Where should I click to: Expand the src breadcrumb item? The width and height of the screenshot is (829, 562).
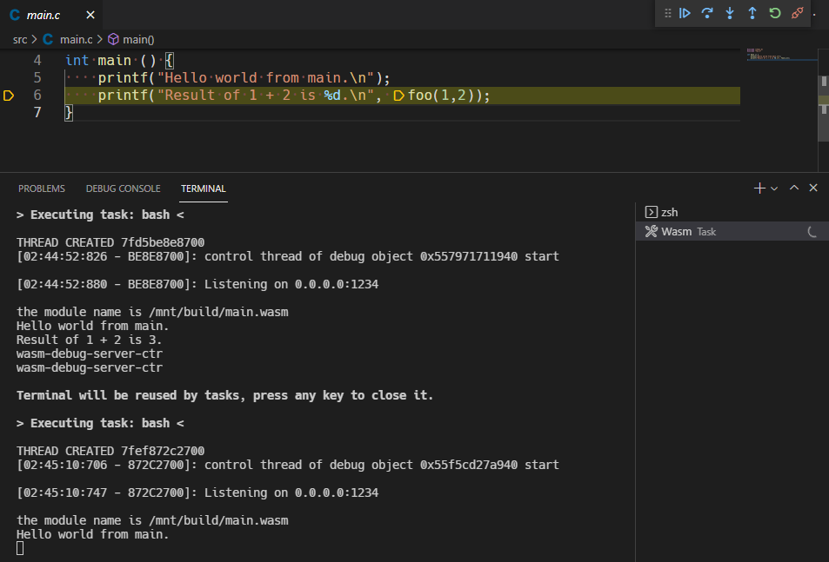pos(19,39)
